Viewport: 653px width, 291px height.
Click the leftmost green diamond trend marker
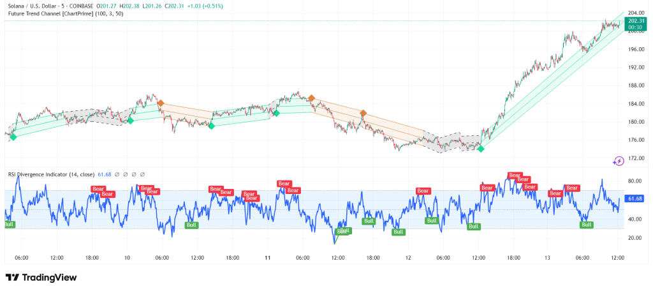pyautogui.click(x=13, y=137)
